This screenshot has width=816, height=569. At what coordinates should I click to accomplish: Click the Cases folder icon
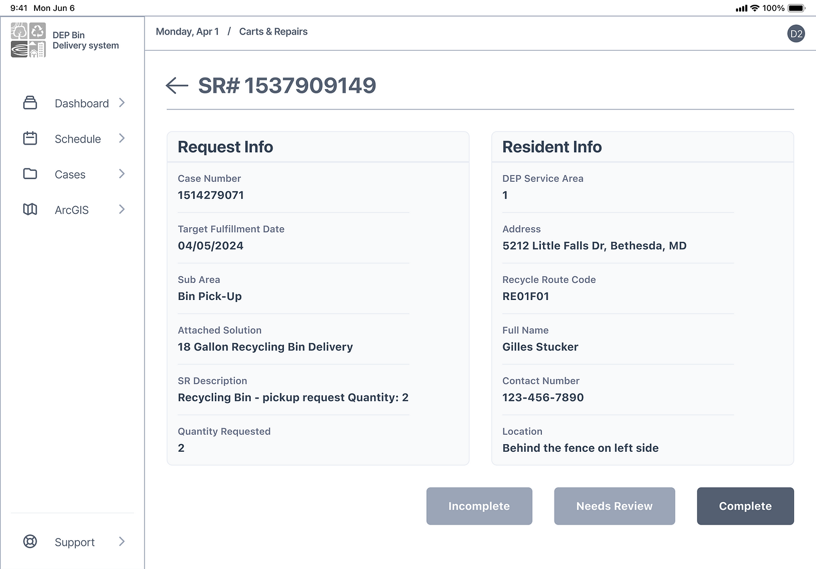[x=30, y=174]
